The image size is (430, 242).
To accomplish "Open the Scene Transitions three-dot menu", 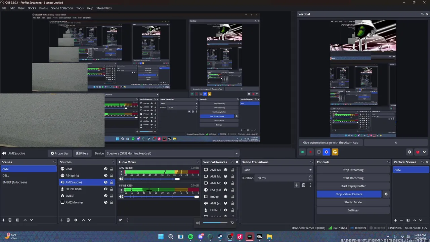I will [x=310, y=185].
